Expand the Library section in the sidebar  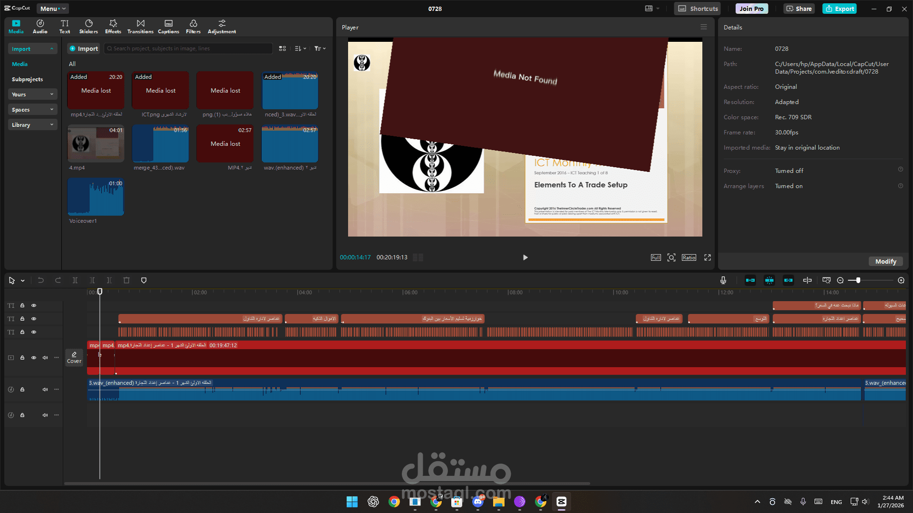(x=33, y=125)
